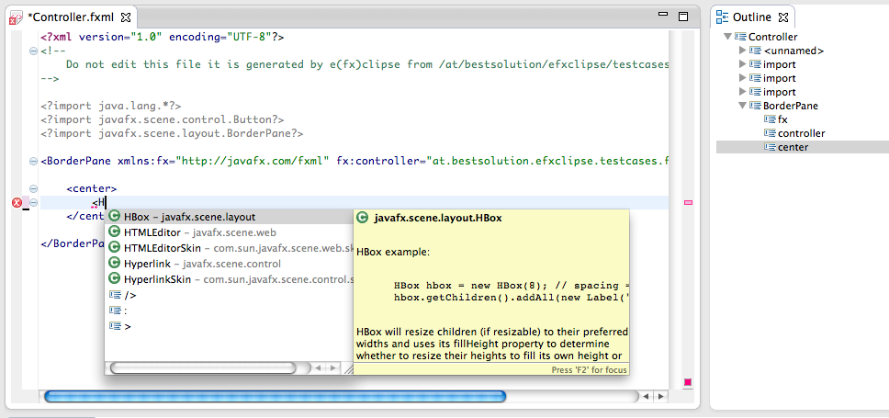
Task: Select the center item in Outline tree
Action: (792, 147)
